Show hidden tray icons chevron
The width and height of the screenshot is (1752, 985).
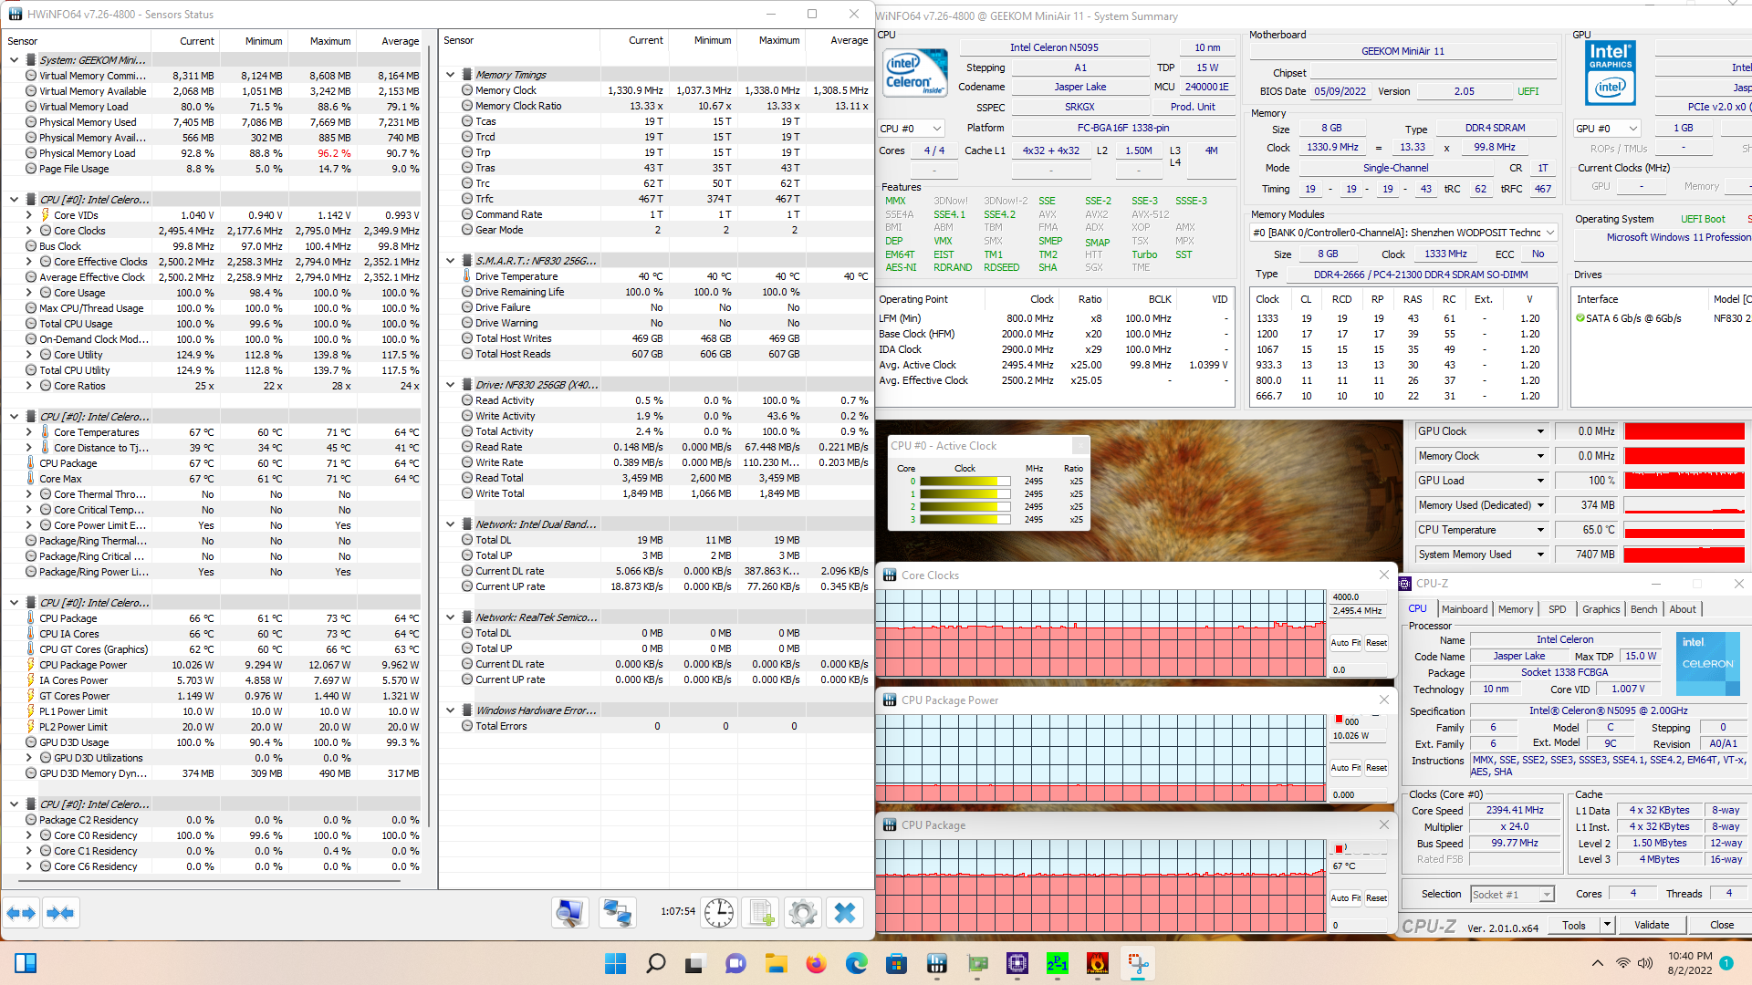1597,963
